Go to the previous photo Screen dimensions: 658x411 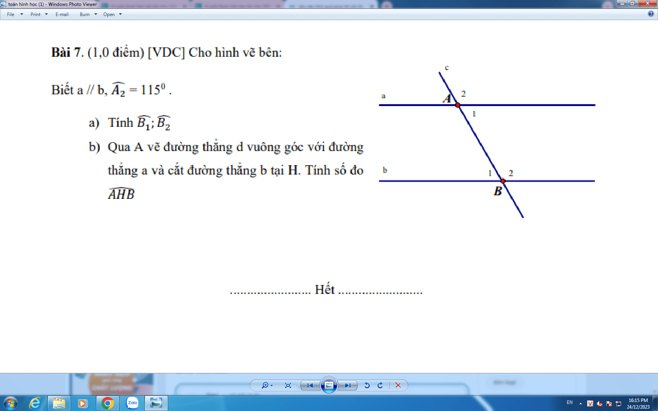point(310,385)
